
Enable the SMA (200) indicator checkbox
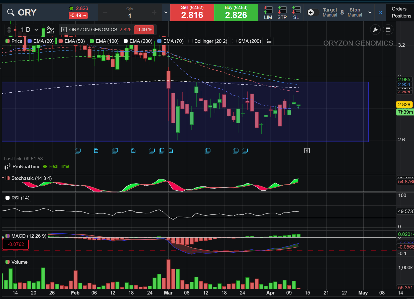point(234,41)
